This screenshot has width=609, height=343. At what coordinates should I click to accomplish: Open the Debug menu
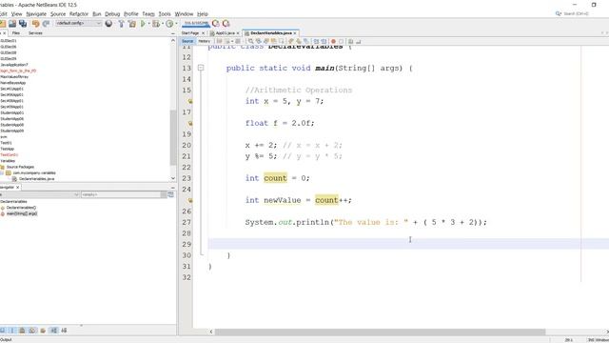click(x=112, y=14)
